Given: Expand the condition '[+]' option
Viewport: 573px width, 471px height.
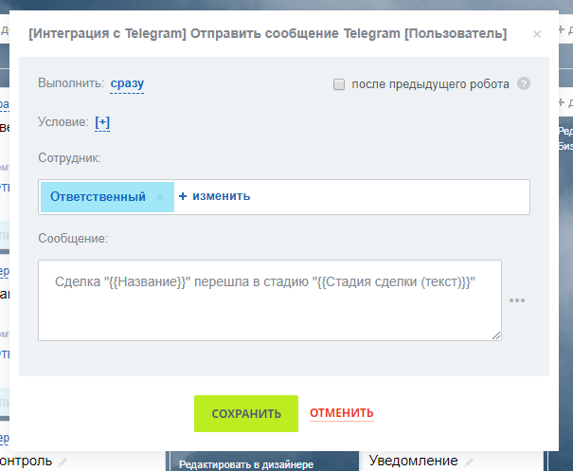Looking at the screenshot, I should pos(102,121).
